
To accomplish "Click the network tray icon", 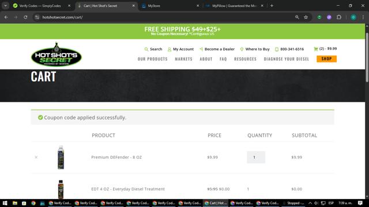I will coord(323,203).
